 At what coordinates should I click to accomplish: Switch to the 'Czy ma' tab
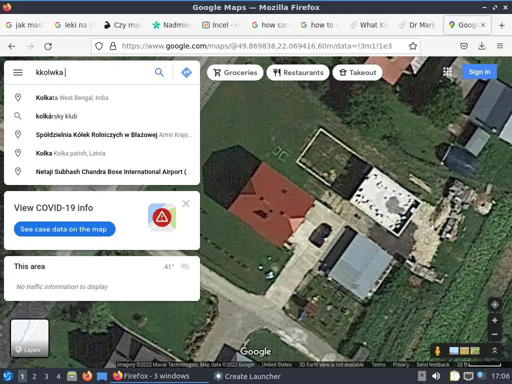coord(123,25)
